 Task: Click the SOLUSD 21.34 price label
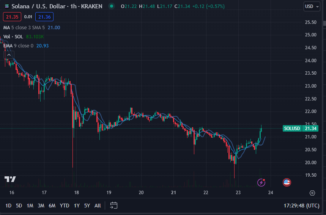click(301, 129)
